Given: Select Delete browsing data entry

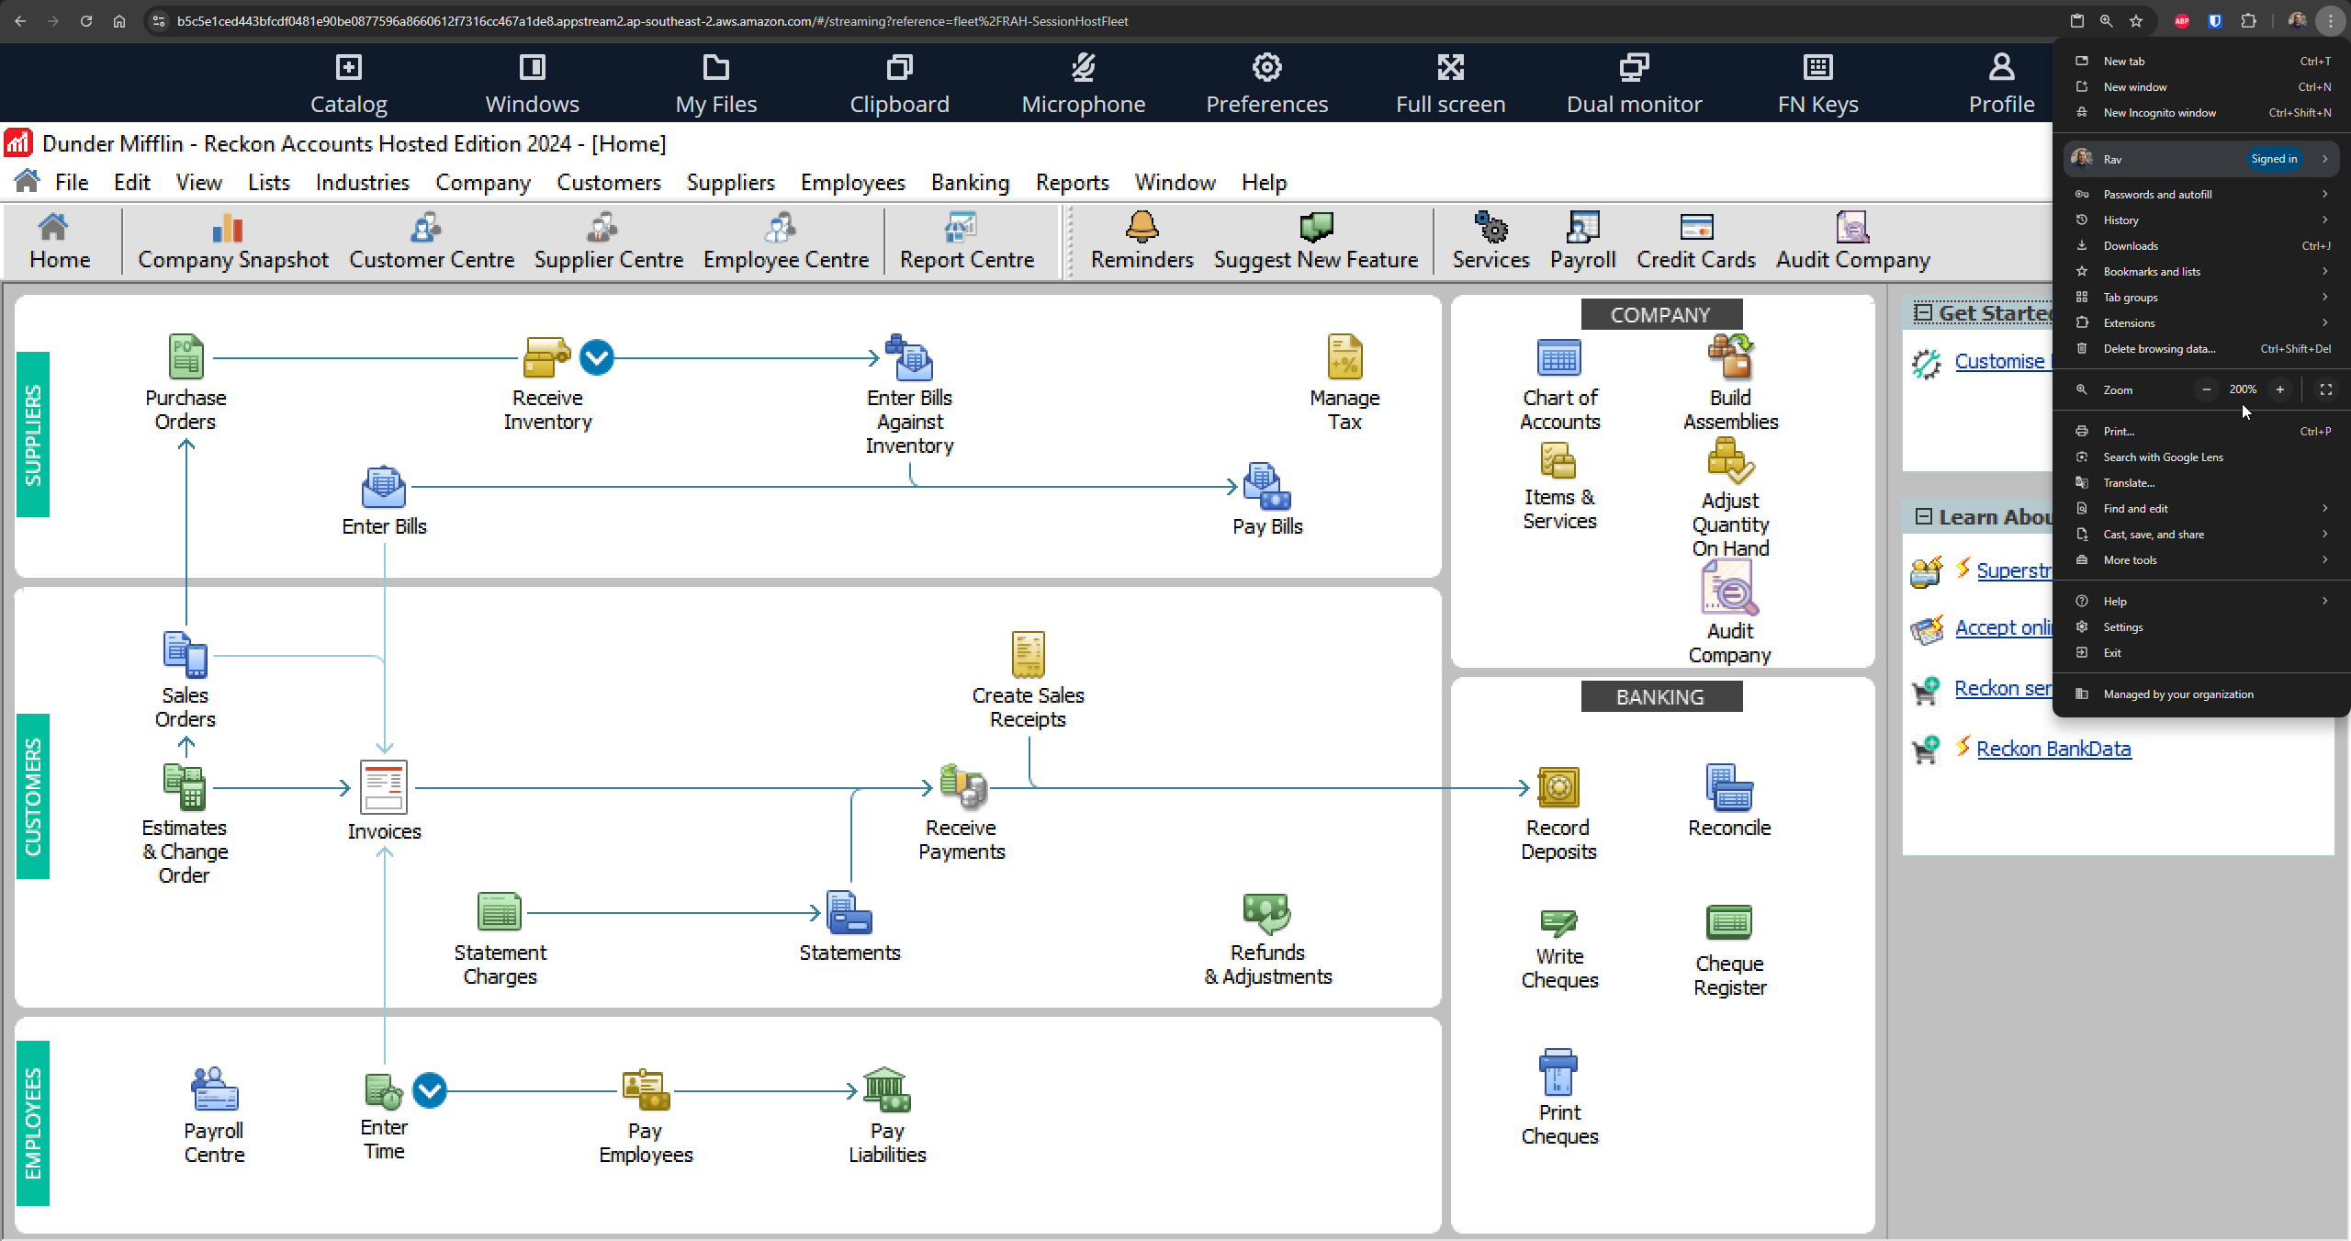Looking at the screenshot, I should (x=2202, y=348).
